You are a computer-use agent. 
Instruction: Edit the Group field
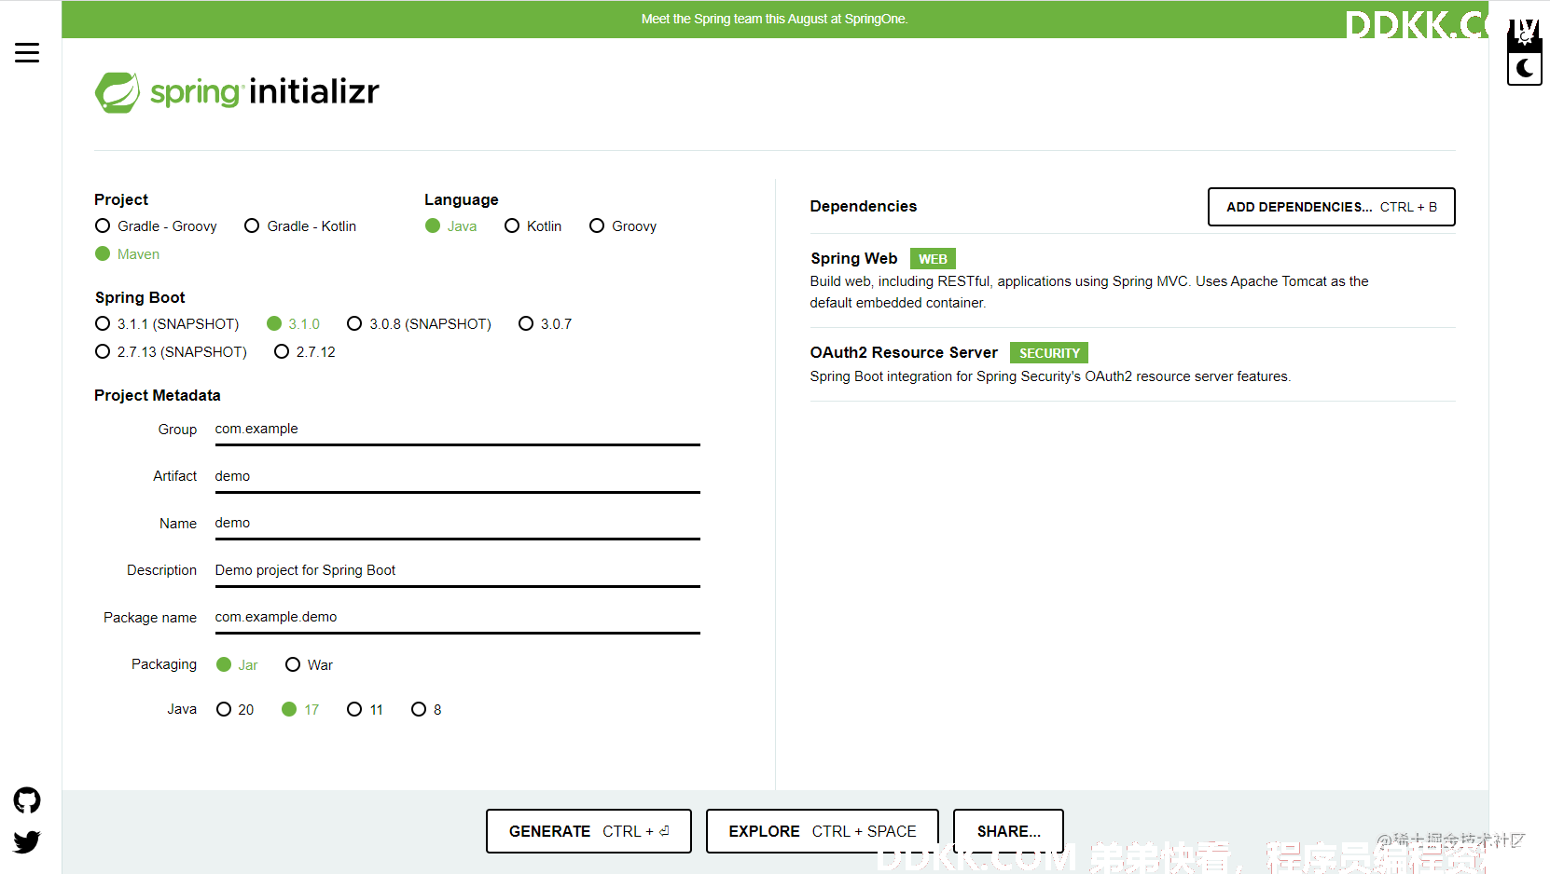[457, 430]
